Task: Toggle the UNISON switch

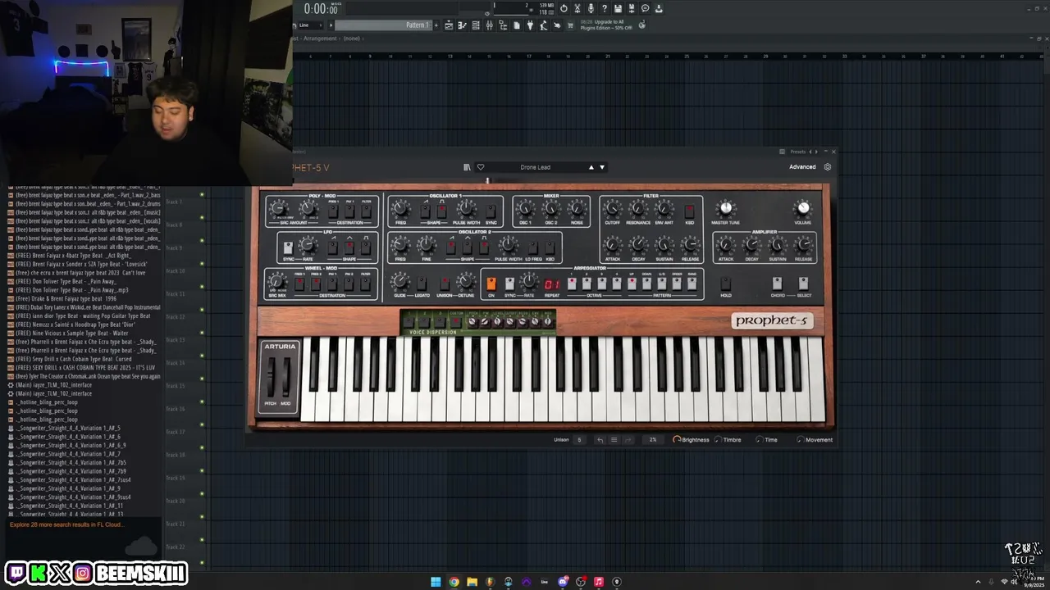Action: point(445,283)
